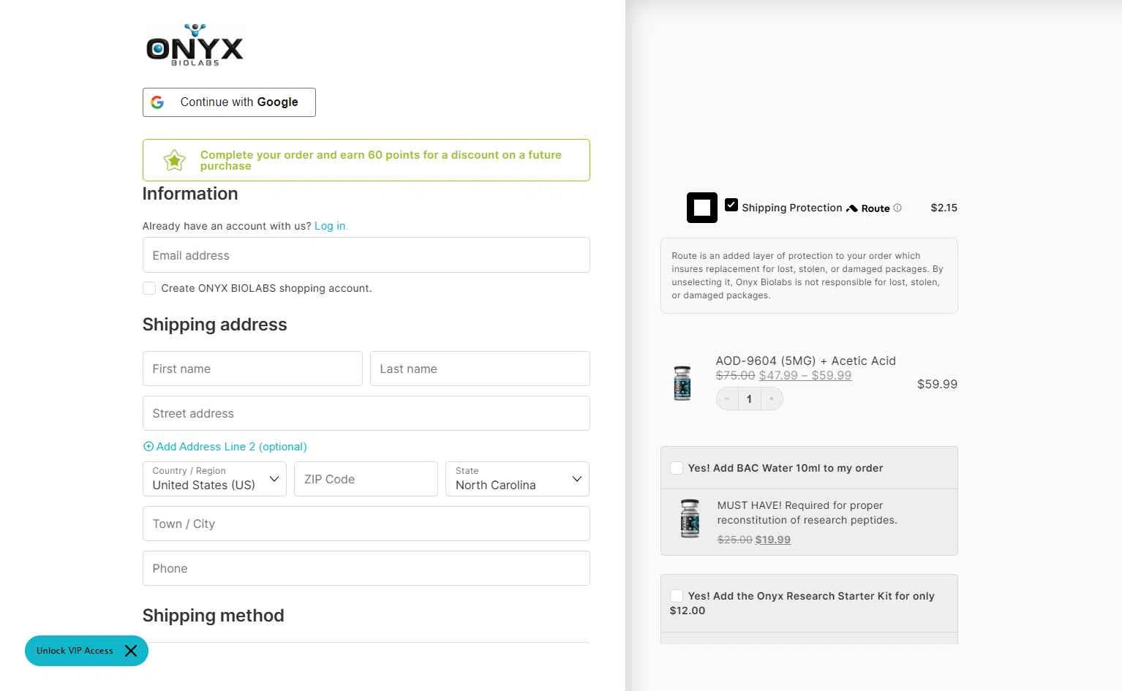Click the quantity value field for AOD-9604
Viewport: 1122px width, 691px height.
(749, 399)
